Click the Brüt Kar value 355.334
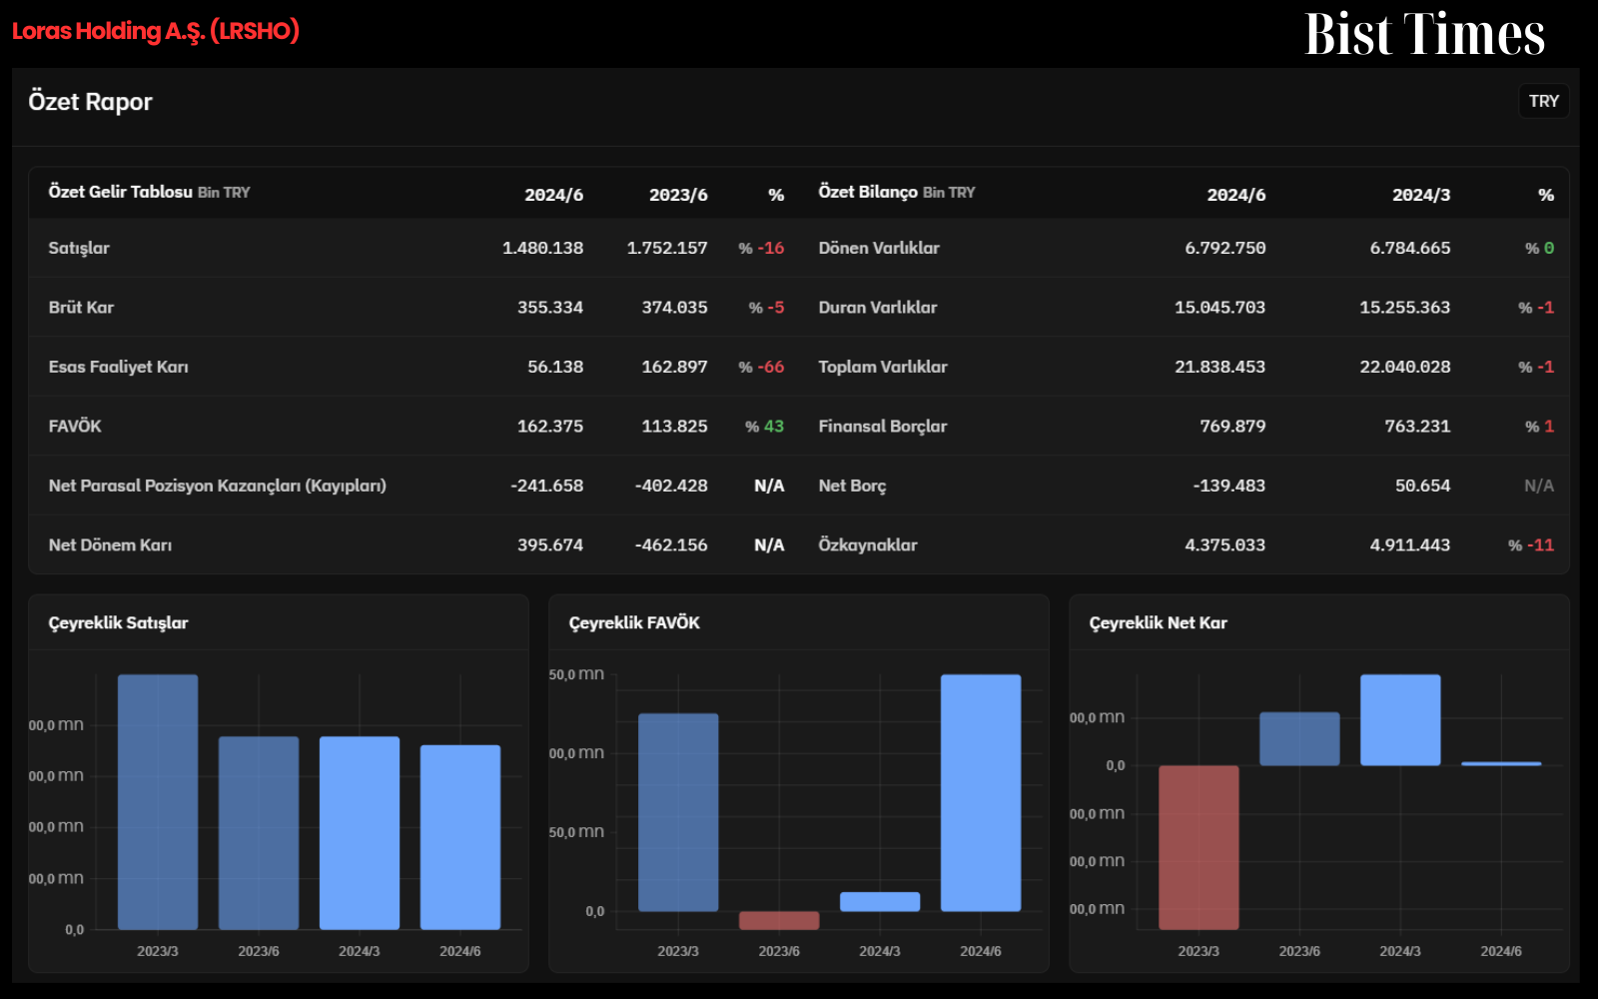The width and height of the screenshot is (1598, 999). point(550,308)
